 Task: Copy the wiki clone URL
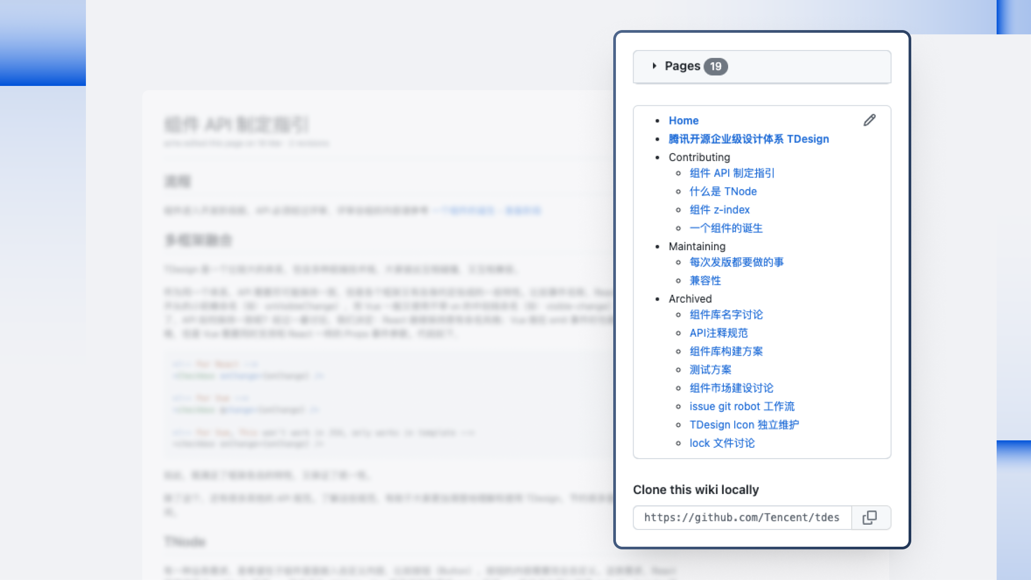point(870,518)
